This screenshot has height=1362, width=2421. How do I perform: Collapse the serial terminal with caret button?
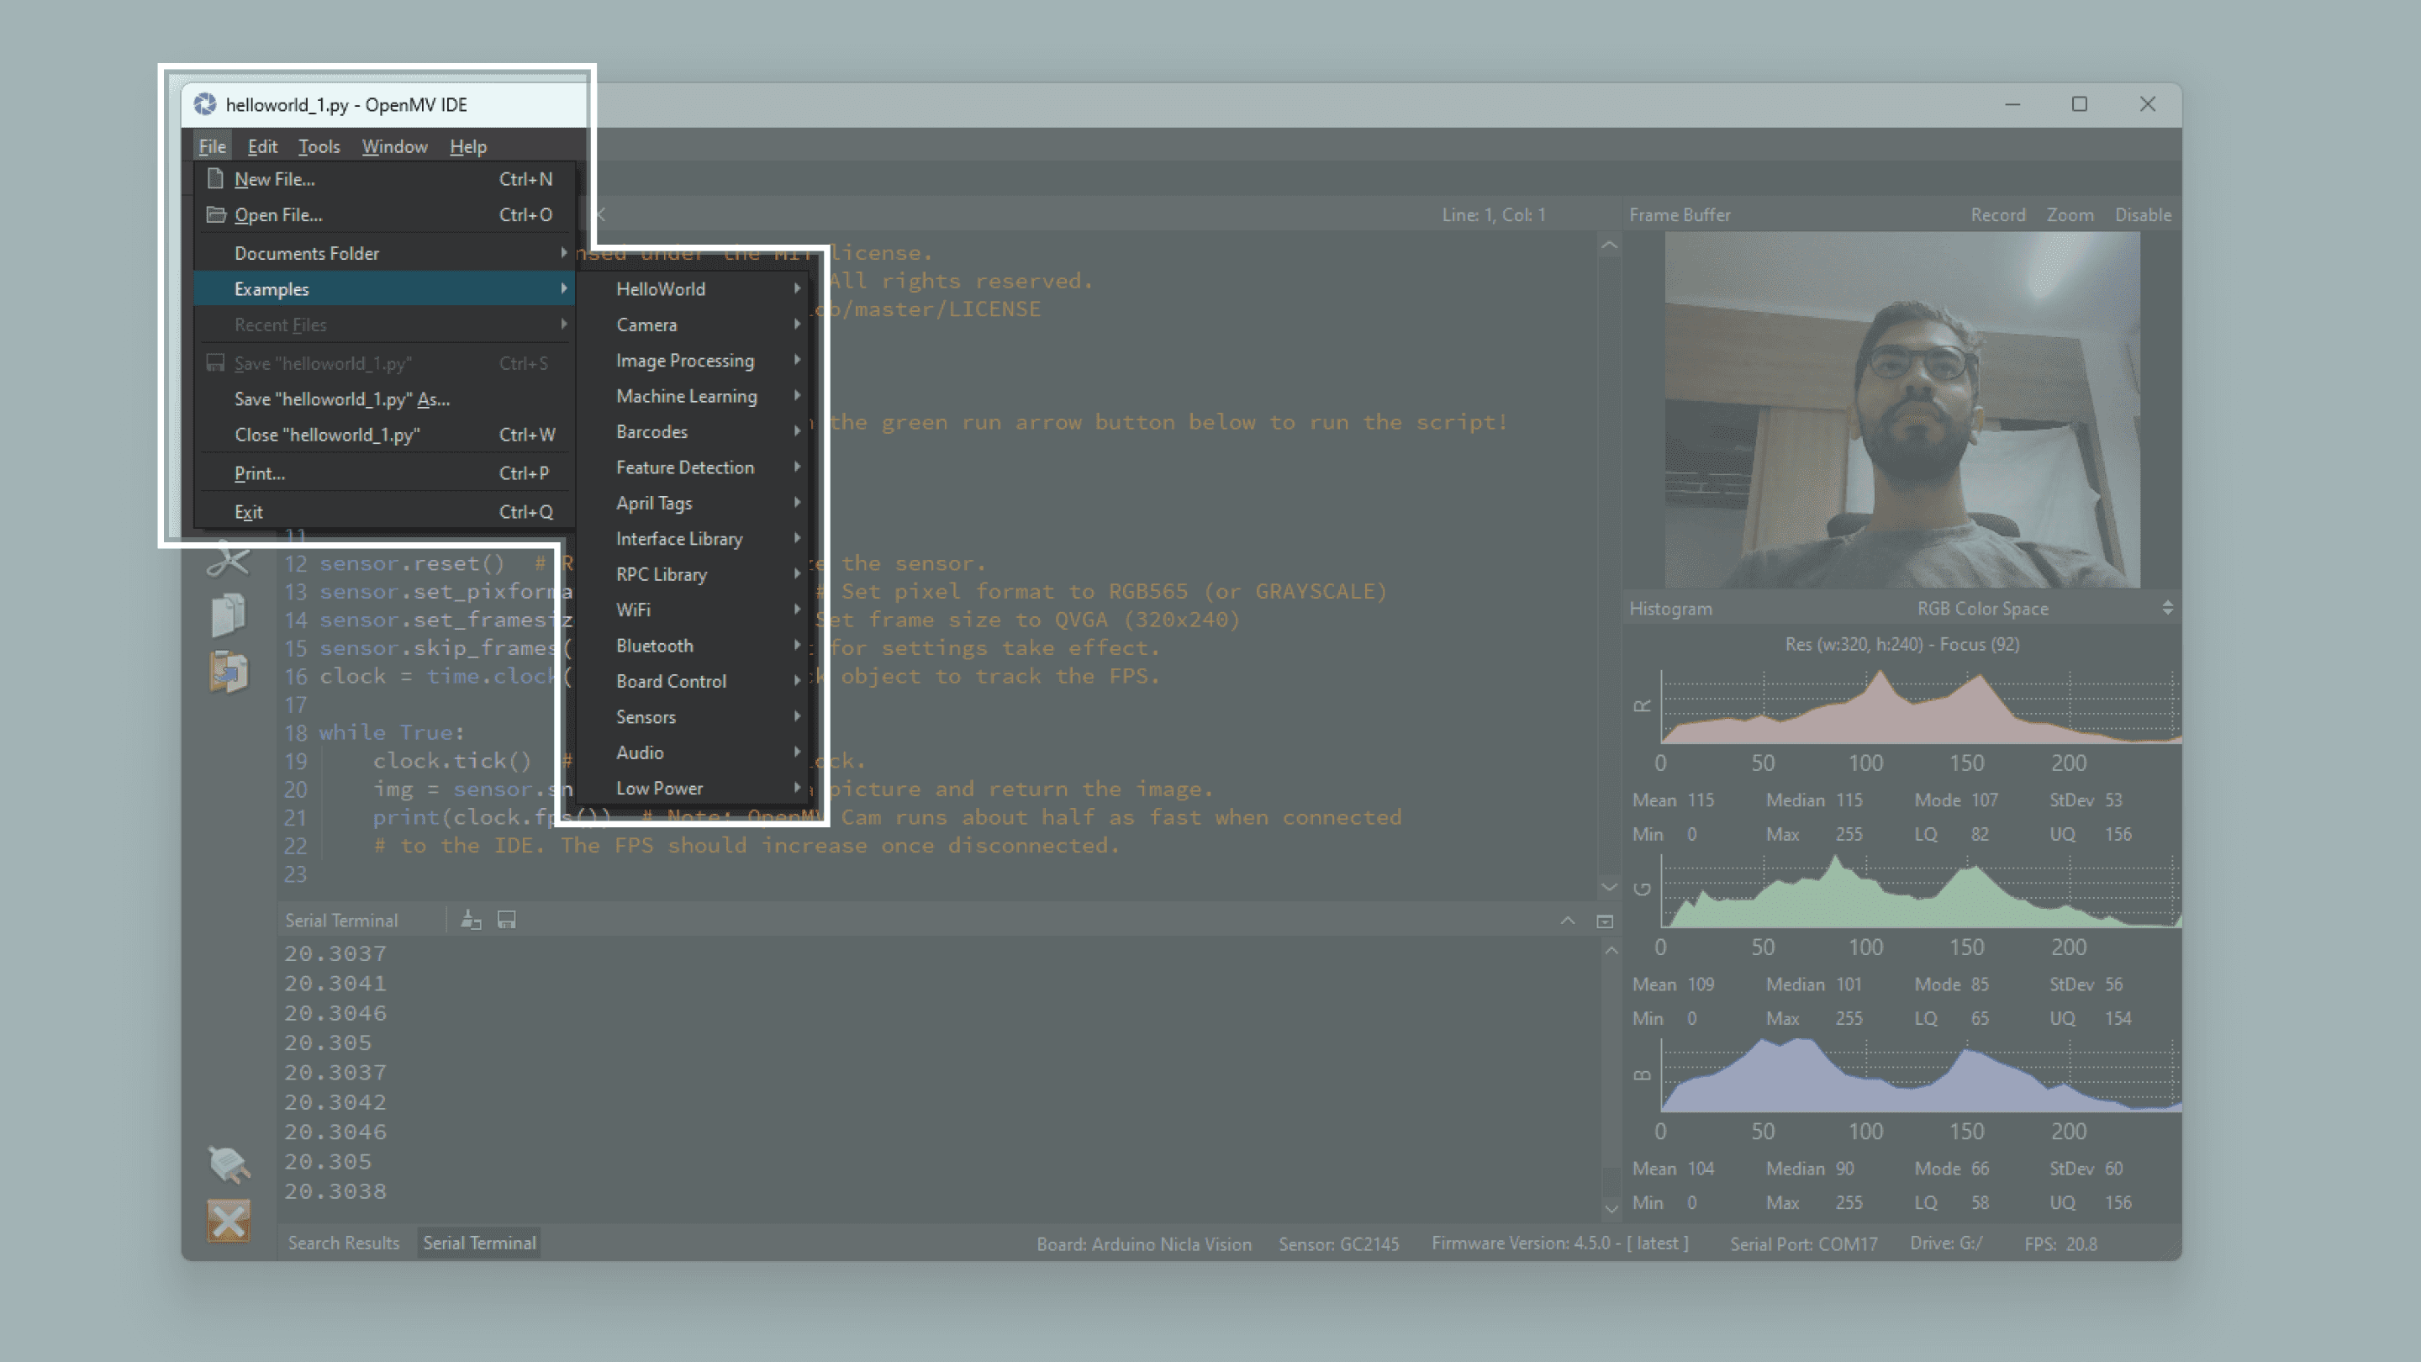coord(1567,921)
